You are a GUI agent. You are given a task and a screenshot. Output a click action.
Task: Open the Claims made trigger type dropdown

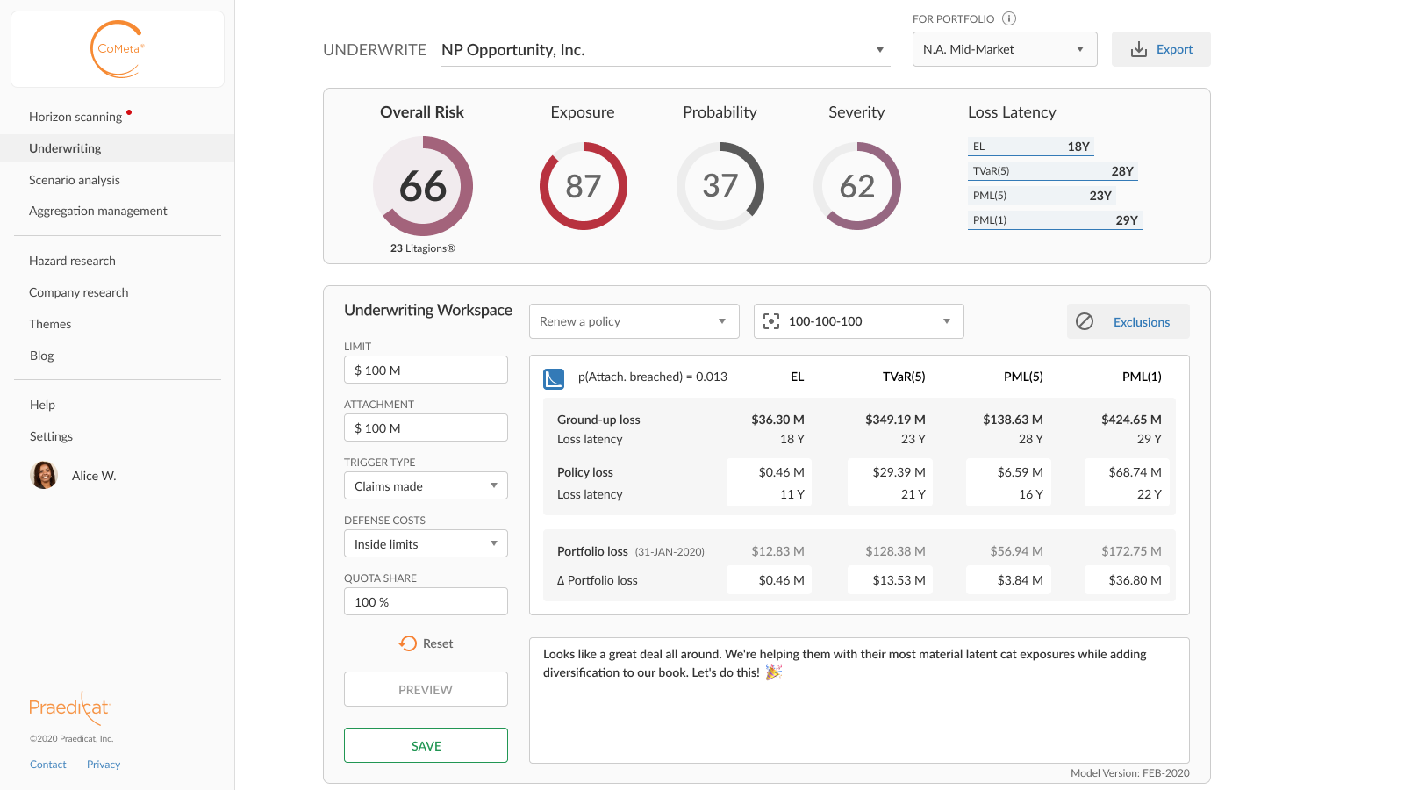pyautogui.click(x=426, y=485)
